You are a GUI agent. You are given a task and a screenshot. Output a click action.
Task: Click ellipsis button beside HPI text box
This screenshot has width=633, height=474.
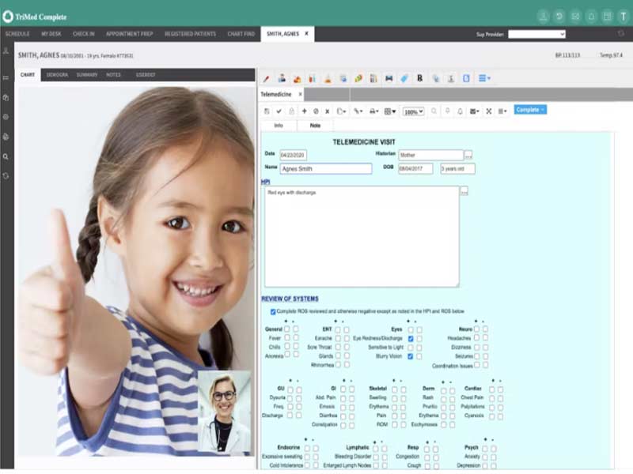pyautogui.click(x=464, y=191)
